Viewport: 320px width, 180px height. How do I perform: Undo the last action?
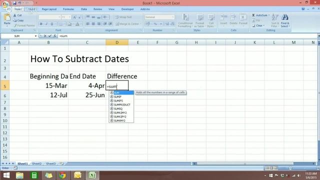click(x=20, y=3)
